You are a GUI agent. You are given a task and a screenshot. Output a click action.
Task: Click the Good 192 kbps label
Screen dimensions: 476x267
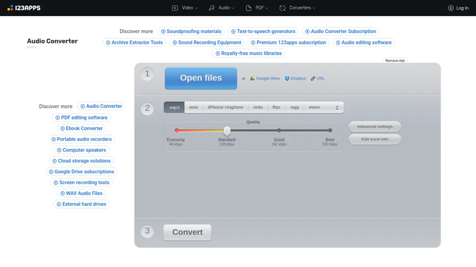point(279,142)
